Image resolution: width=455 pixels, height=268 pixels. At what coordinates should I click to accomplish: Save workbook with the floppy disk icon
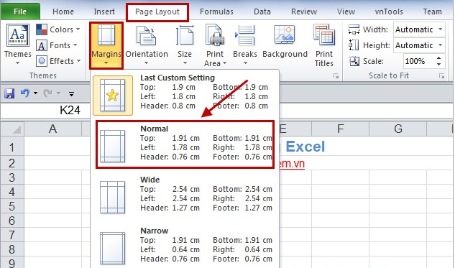point(9,93)
